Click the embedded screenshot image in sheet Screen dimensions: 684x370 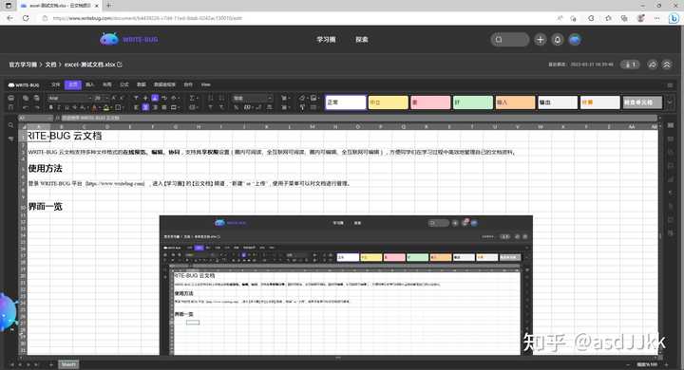pos(346,285)
